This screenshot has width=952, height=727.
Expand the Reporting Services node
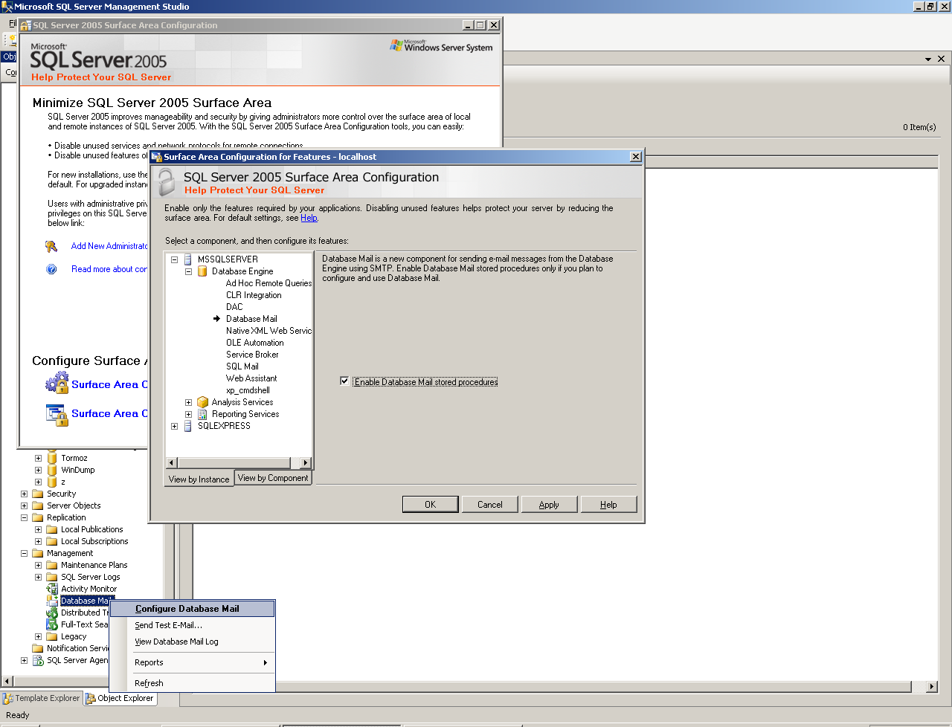pyautogui.click(x=188, y=414)
